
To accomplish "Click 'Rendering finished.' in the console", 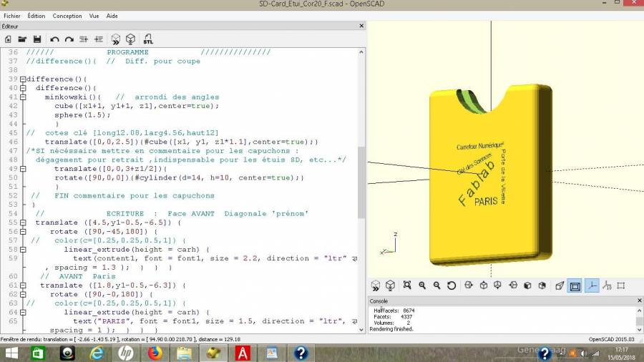I will (x=391, y=329).
